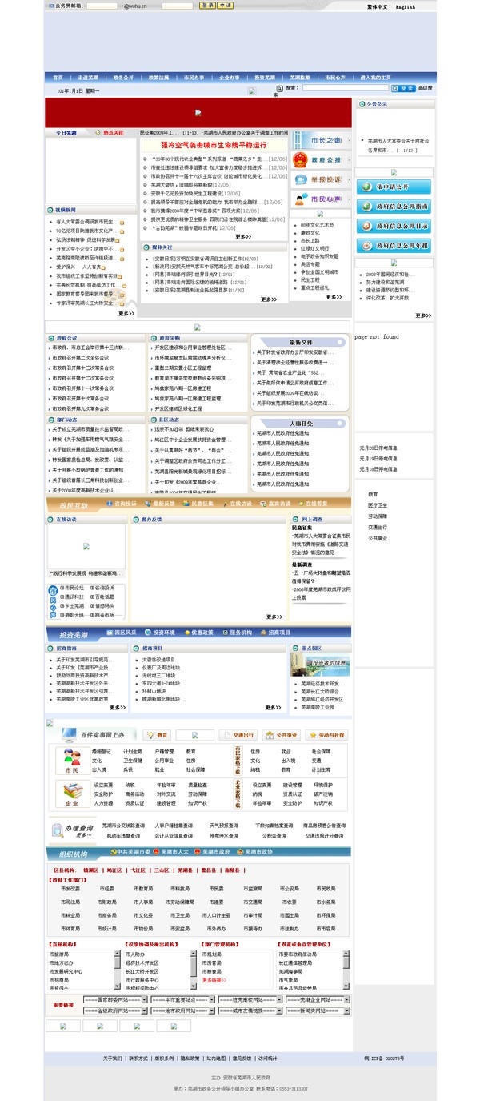The width and height of the screenshot is (480, 1101).
Task: Open 走进芜湖 in the navigation bar
Action: (x=88, y=78)
